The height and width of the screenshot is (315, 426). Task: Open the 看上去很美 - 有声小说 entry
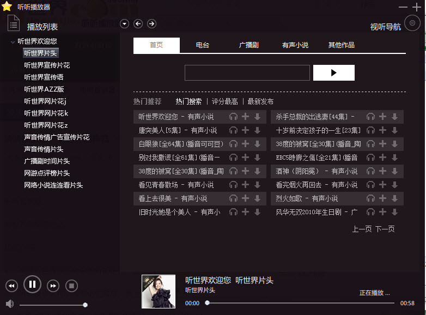click(x=173, y=198)
